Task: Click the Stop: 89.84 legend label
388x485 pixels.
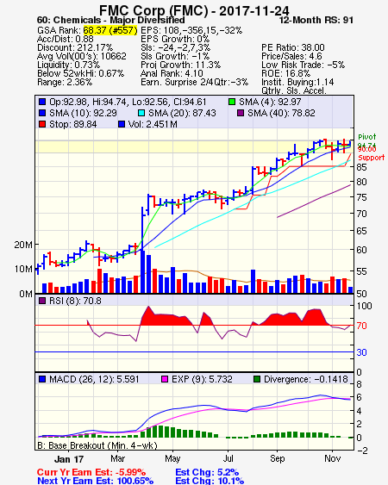Action: tap(73, 124)
